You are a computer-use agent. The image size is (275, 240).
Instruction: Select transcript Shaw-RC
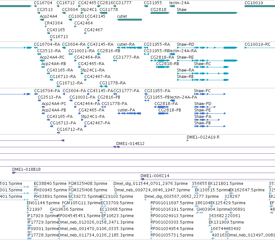tap(202, 64)
